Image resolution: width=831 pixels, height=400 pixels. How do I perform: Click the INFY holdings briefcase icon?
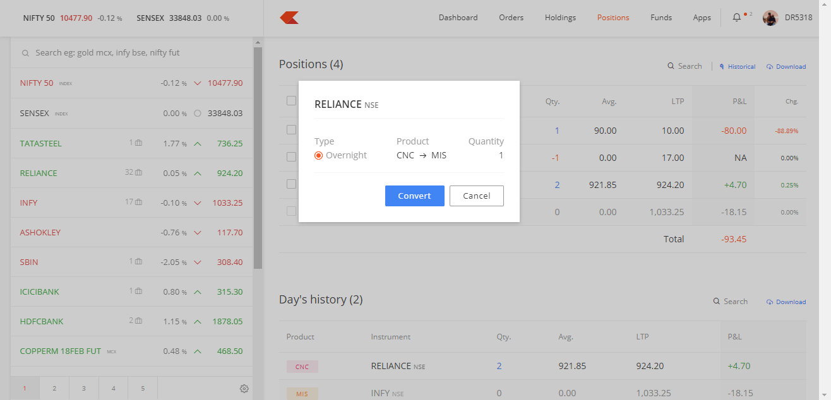(x=138, y=203)
